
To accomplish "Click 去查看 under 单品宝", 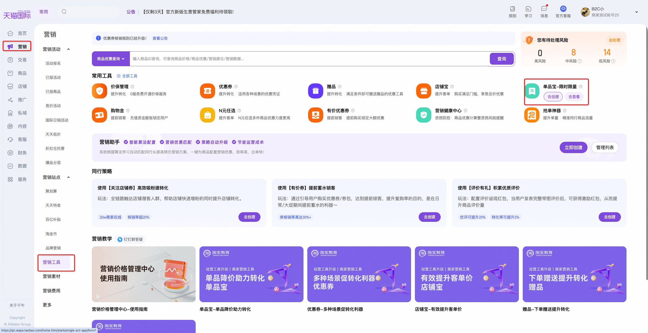I will tap(574, 97).
